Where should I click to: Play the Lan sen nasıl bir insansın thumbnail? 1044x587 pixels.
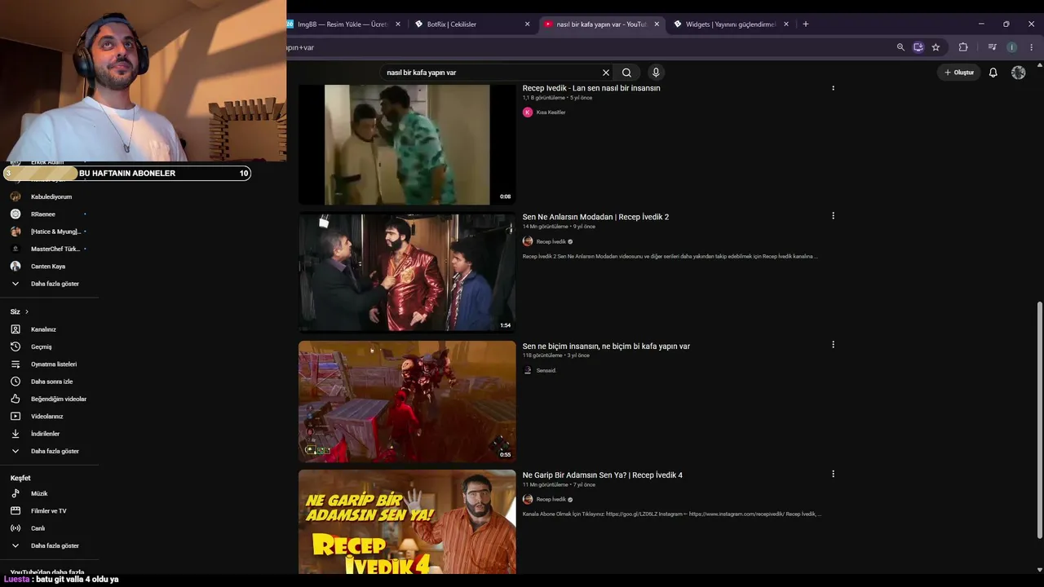[x=407, y=144]
